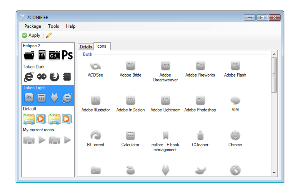Viewport: 300px width, 195px height.
Task: Click the scrollbar up arrow in the icons list
Action: (274, 54)
